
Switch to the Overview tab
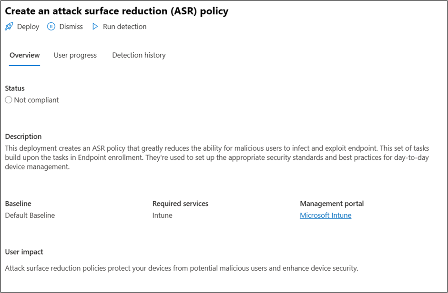25,55
